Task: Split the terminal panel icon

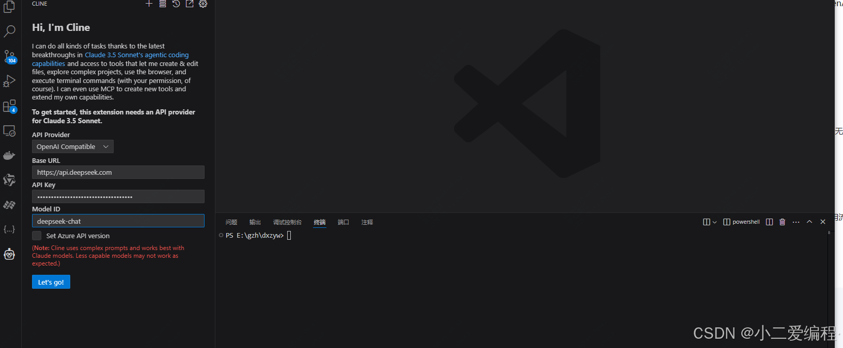Action: click(x=769, y=222)
